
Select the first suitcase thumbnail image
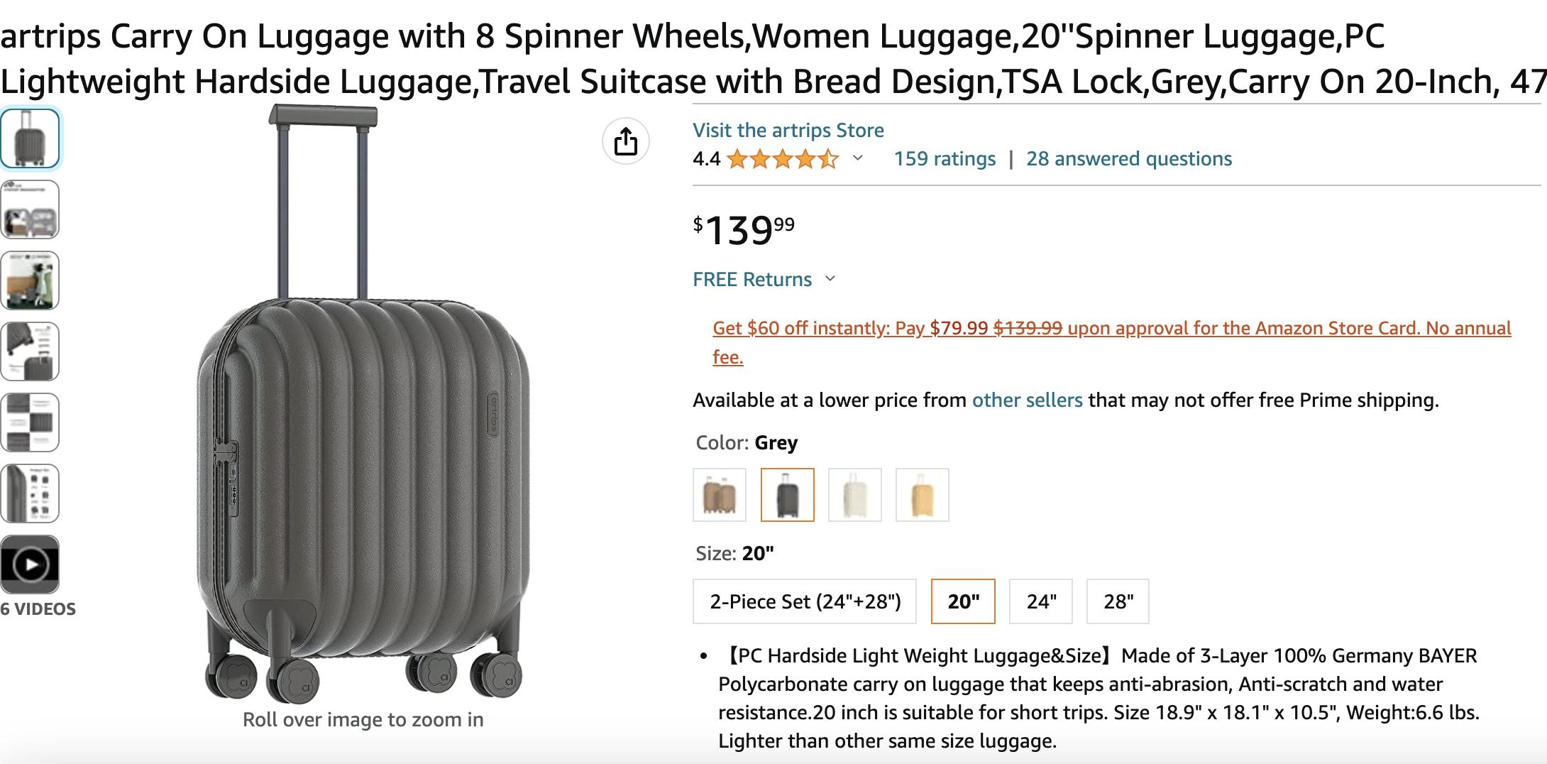coord(30,138)
